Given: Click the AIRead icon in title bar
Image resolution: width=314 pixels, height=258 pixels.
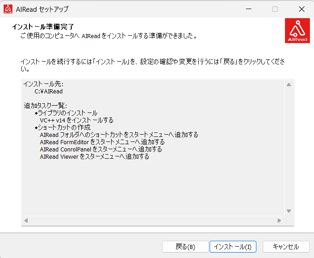Looking at the screenshot, I should tap(8, 9).
